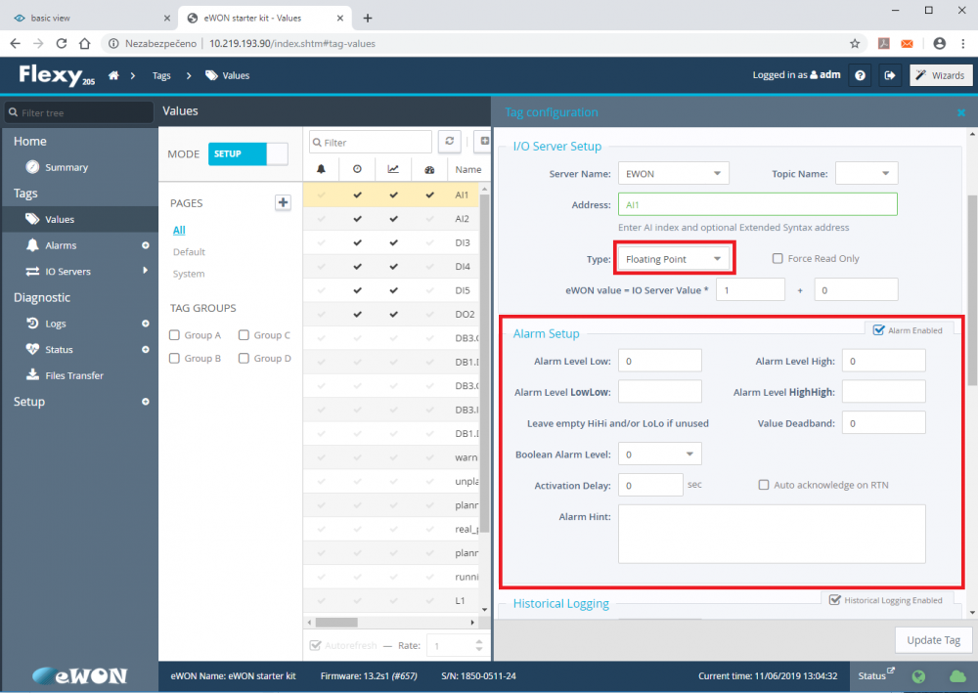Add a new tag with plus icon
The width and height of the screenshot is (978, 693).
click(484, 142)
